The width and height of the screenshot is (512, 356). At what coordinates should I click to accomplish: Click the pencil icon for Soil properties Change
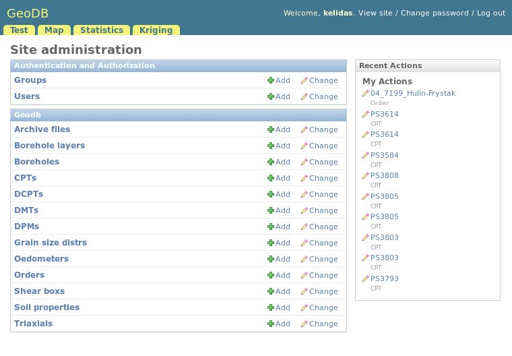[304, 307]
